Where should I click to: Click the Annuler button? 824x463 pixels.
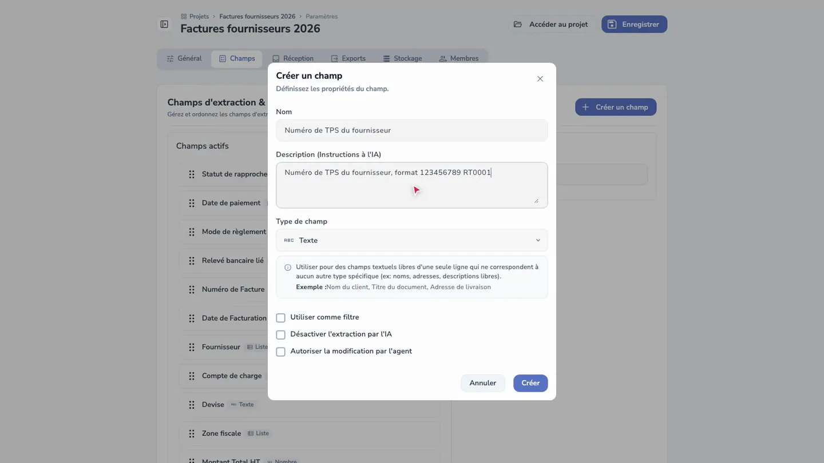tap(482, 383)
